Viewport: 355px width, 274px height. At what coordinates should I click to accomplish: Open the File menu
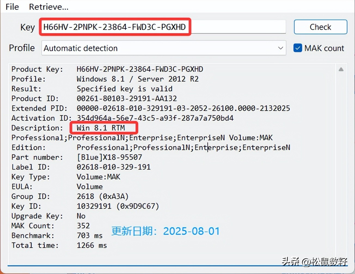(12, 7)
